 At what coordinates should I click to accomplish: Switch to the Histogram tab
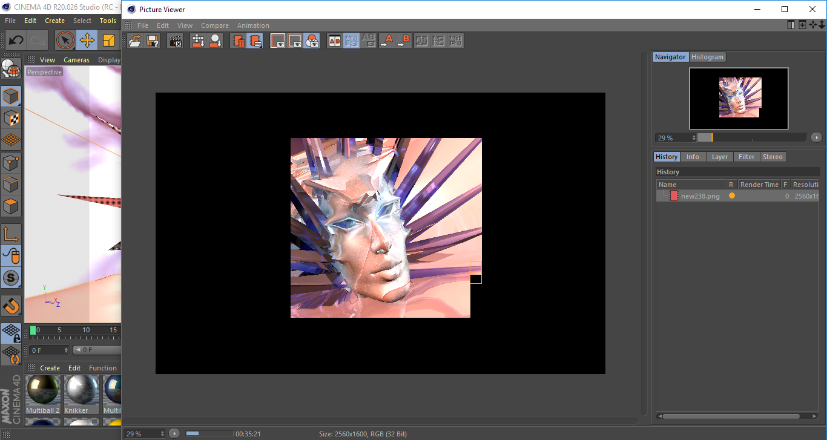(707, 57)
